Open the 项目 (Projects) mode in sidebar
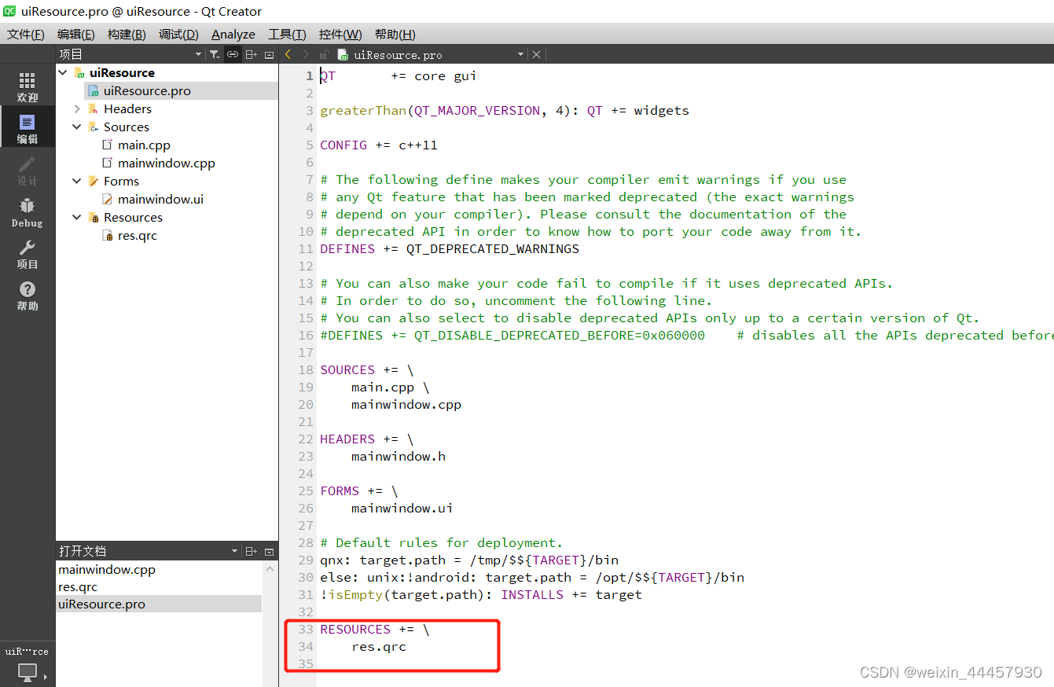 click(28, 254)
